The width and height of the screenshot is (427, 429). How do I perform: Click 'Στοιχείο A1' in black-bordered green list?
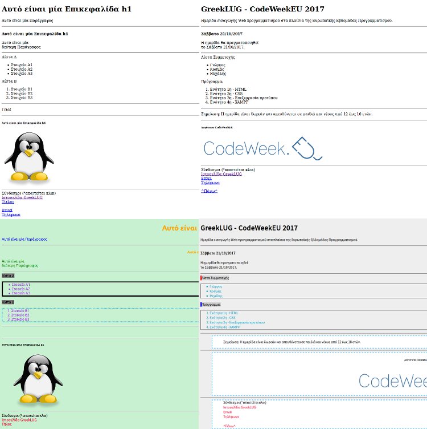[x=20, y=285]
